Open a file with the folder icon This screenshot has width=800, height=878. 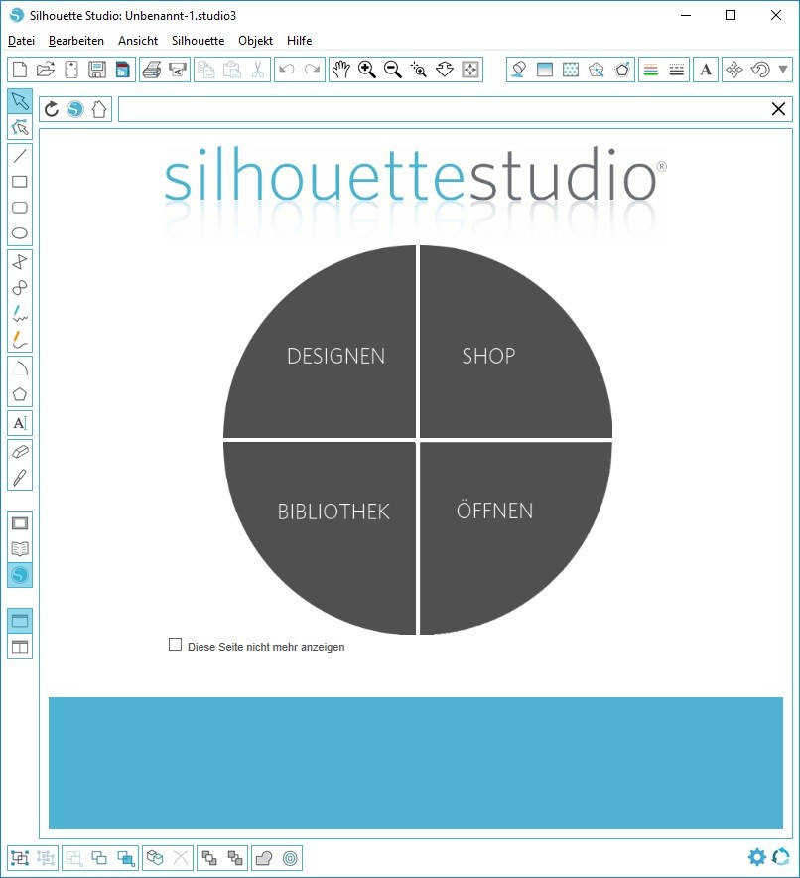coord(46,70)
